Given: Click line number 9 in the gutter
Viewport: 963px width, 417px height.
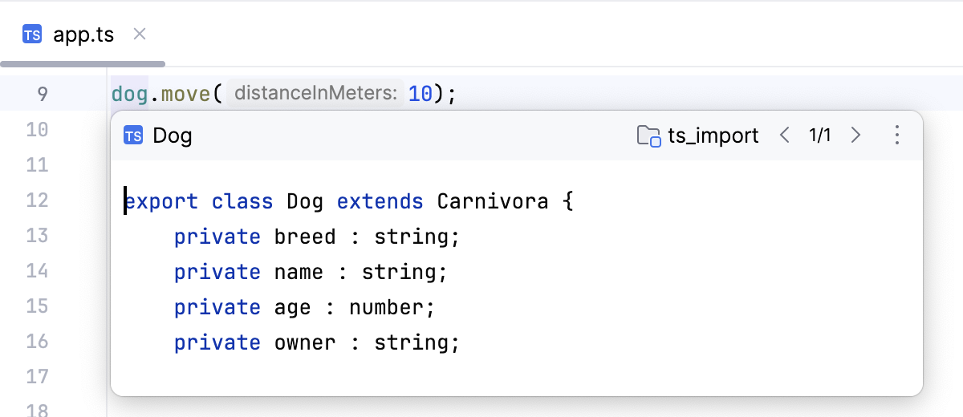Looking at the screenshot, I should [x=42, y=94].
